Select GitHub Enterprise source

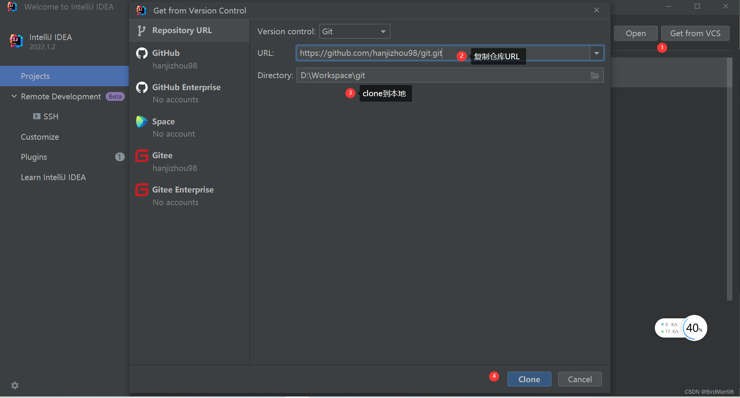point(189,93)
